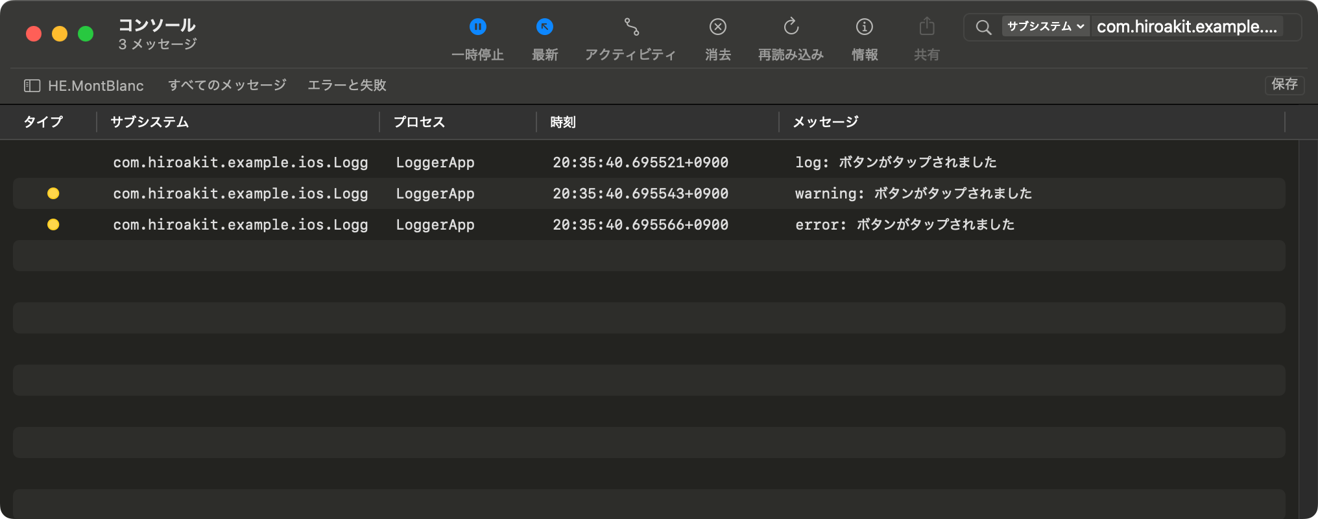Image resolution: width=1318 pixels, height=519 pixels.
Task: Switch to the エラーと失敗 tab
Action: pos(346,85)
